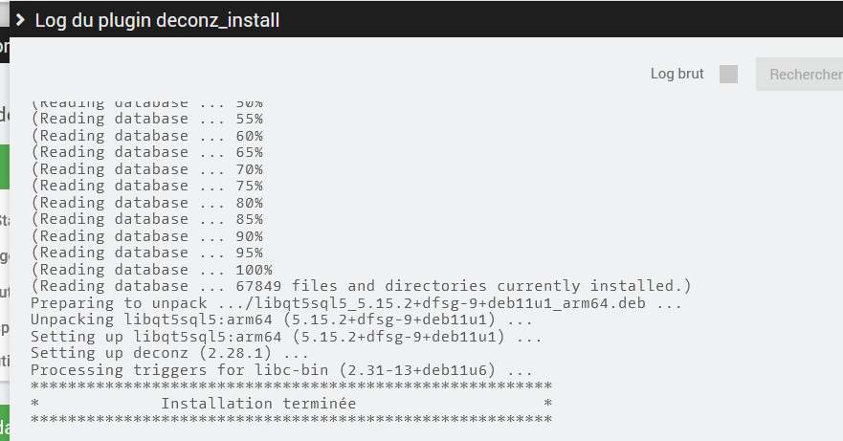Click the 'Log du plugin deconz_install' title
843x441 pixels.
157,20
